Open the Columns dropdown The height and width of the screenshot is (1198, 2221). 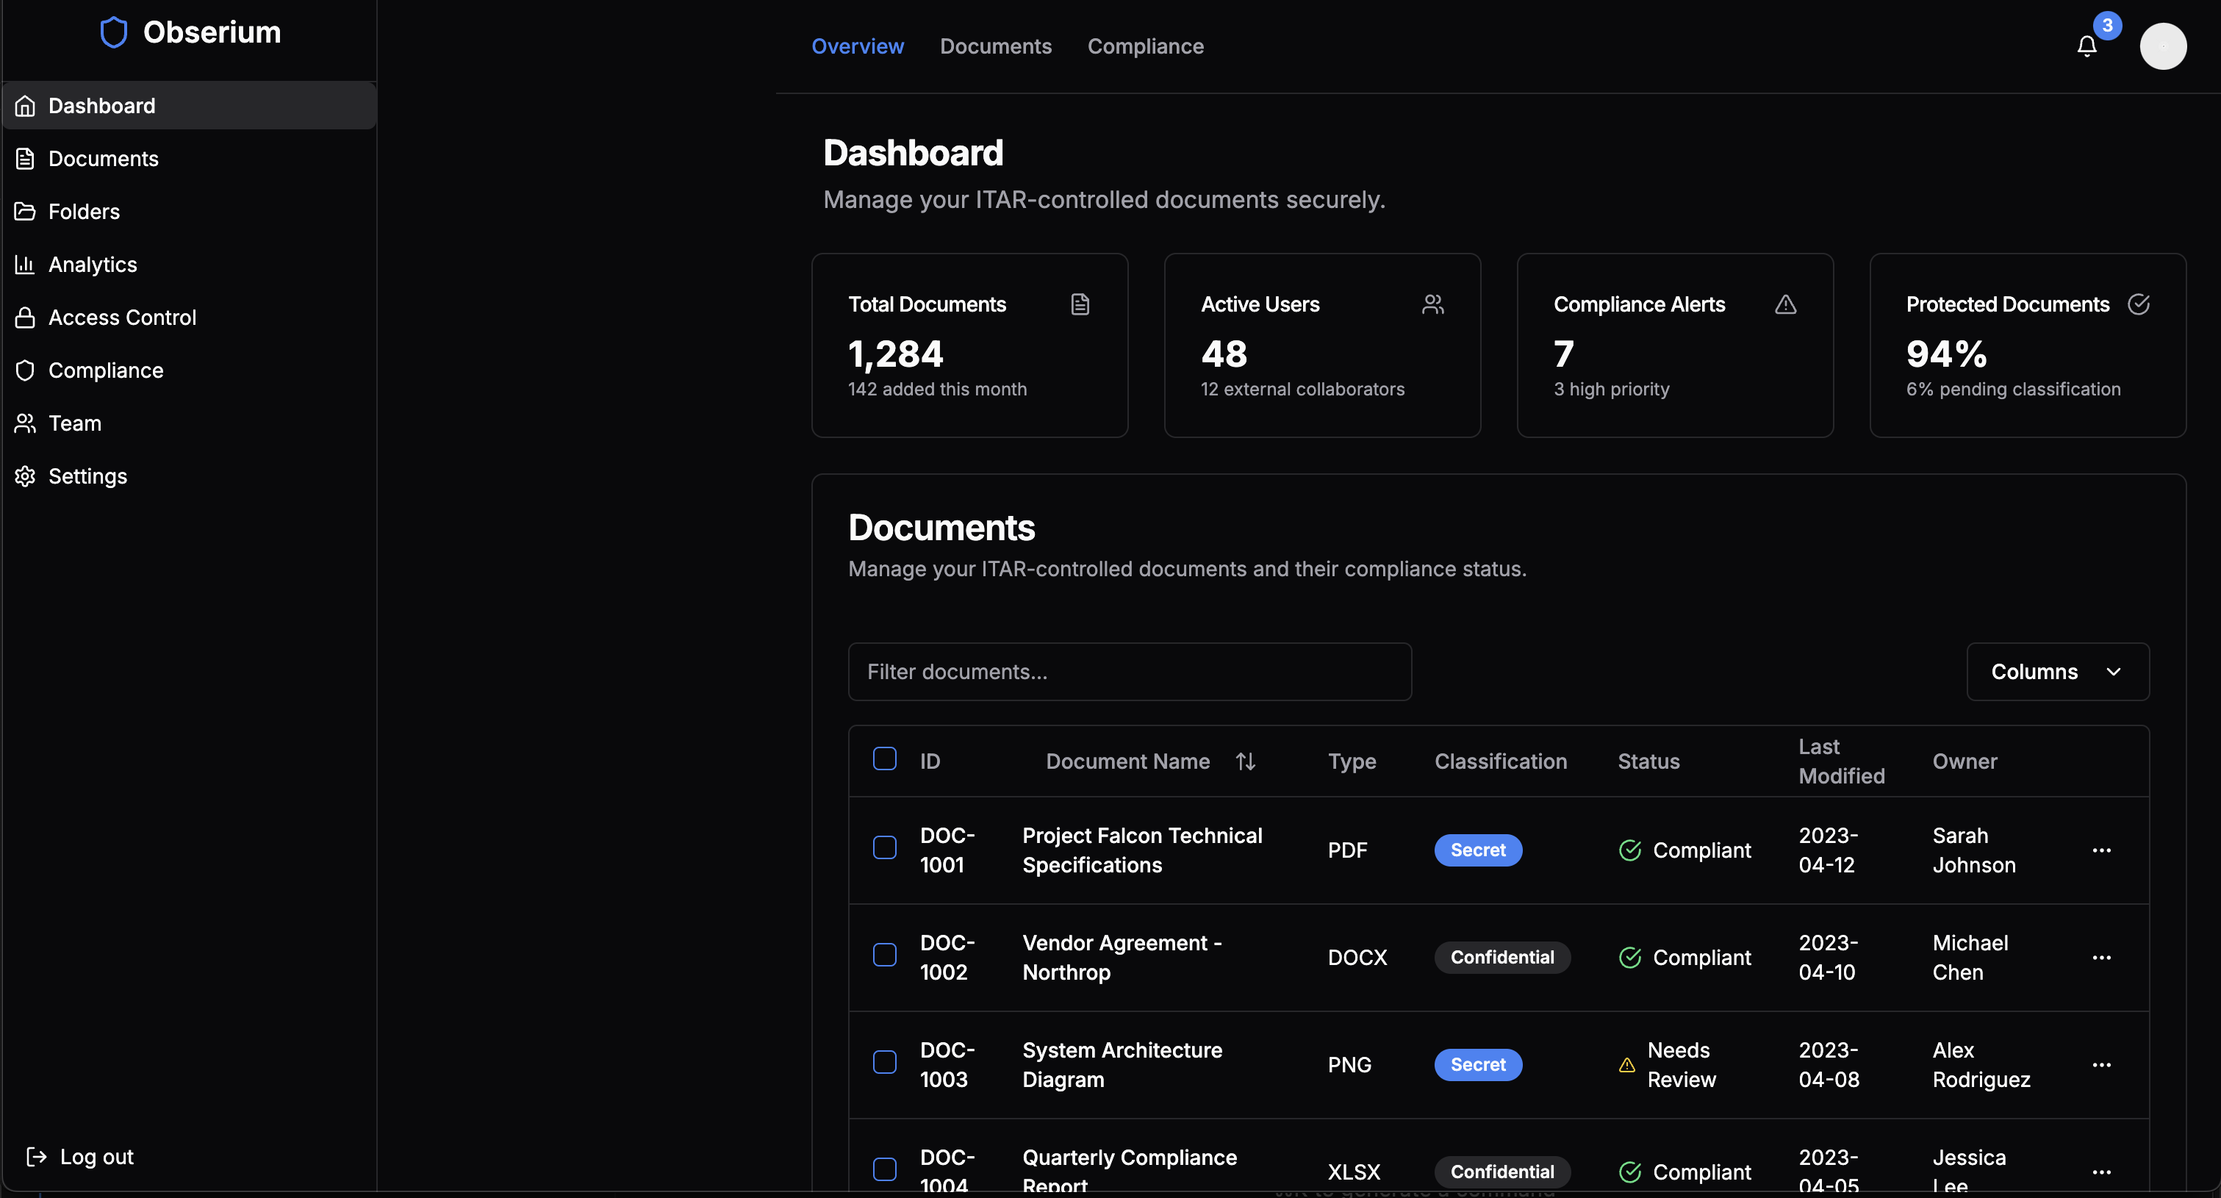(x=2057, y=671)
